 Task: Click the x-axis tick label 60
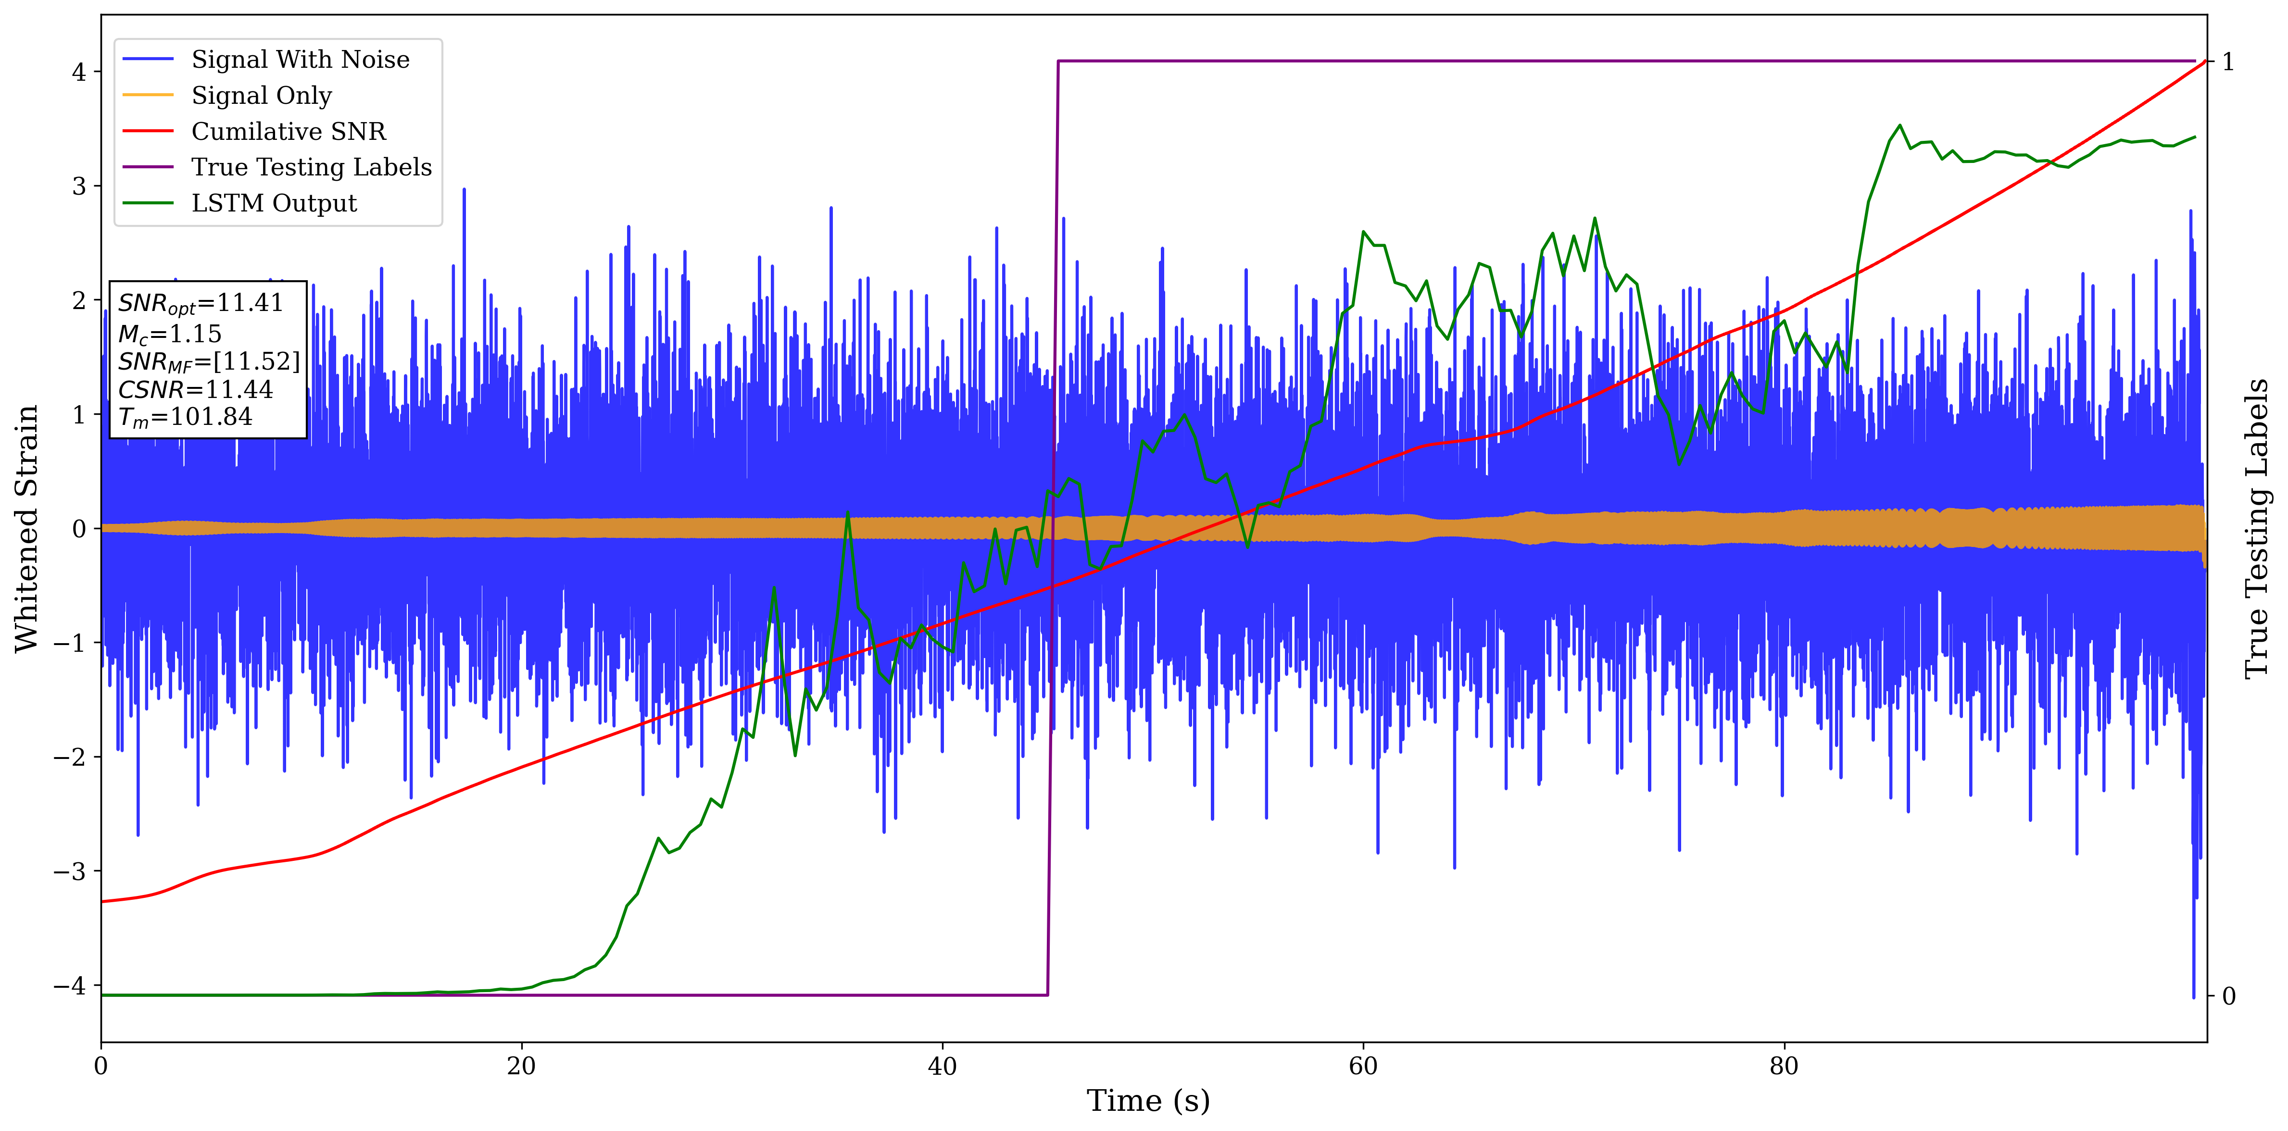(1362, 1066)
